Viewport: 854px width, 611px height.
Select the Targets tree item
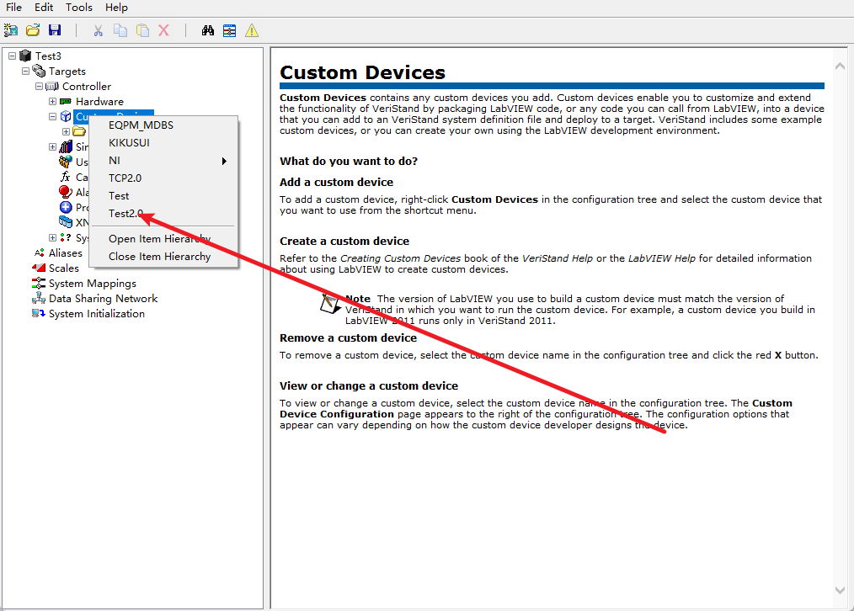(x=67, y=72)
